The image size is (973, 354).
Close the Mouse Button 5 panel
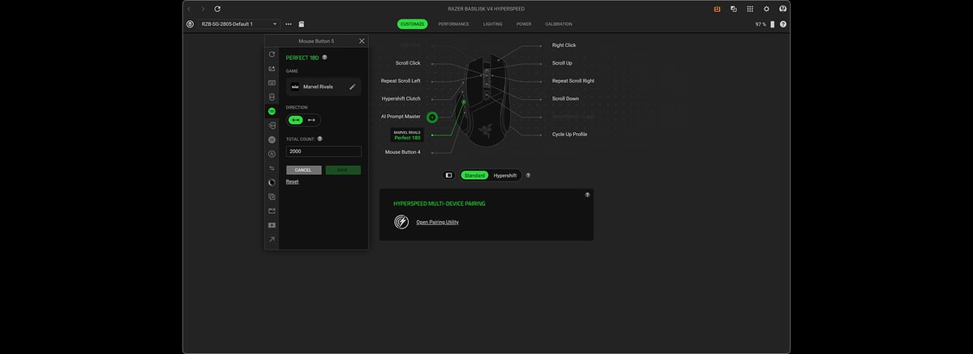pos(362,41)
